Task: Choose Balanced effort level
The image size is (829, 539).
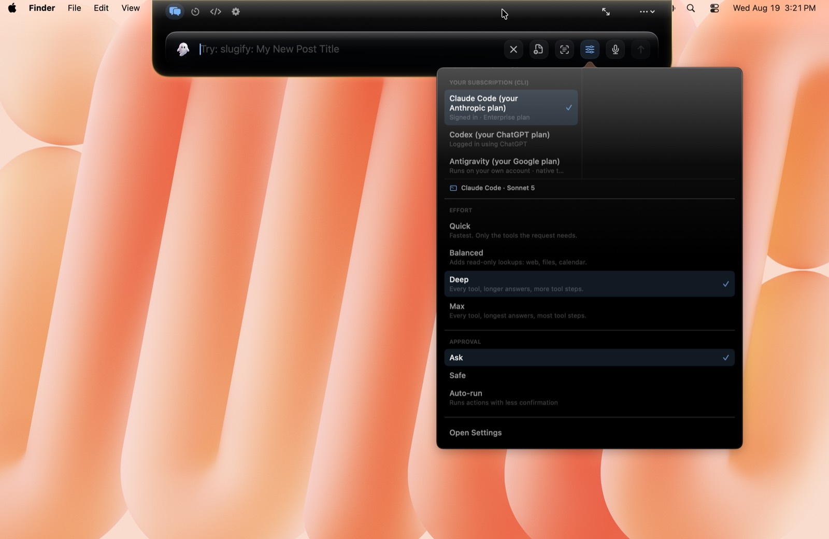Action: 590,257
